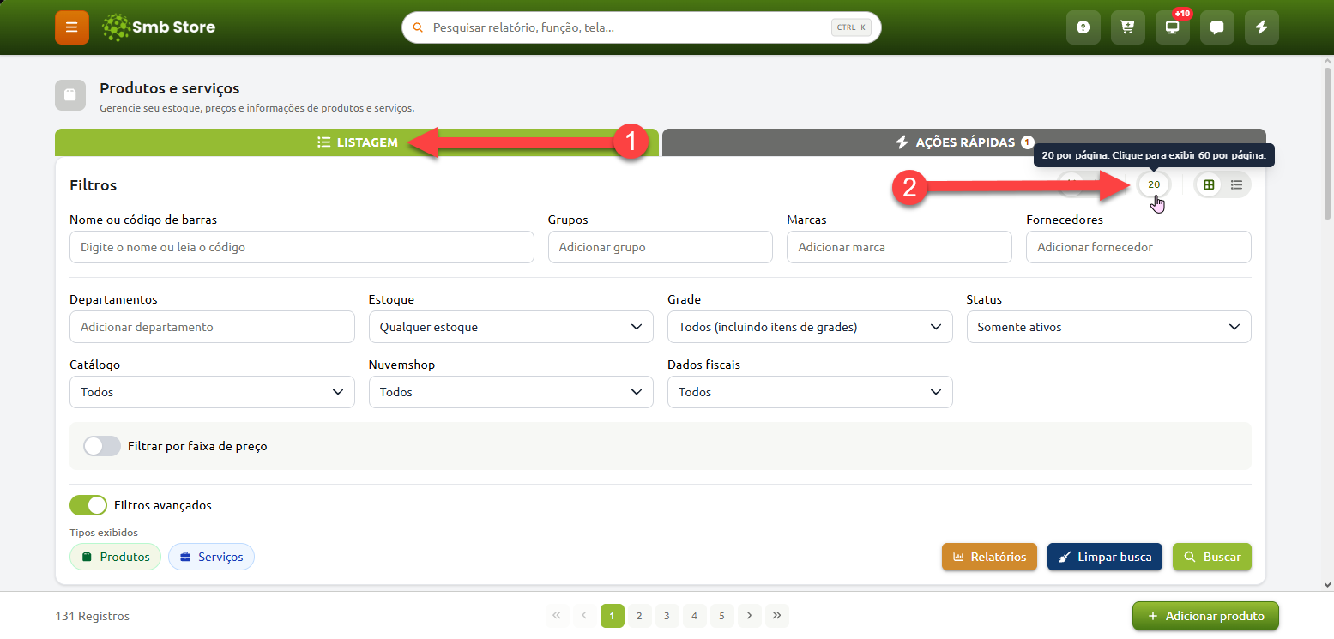Expand the Nuvemshop dropdown
This screenshot has width=1334, height=639.
pyautogui.click(x=511, y=392)
